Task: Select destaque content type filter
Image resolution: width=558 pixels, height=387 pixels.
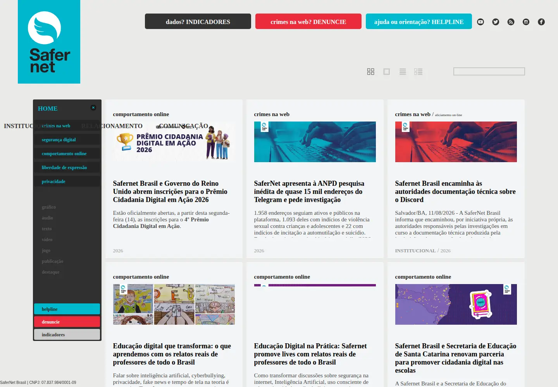Action: (50, 272)
